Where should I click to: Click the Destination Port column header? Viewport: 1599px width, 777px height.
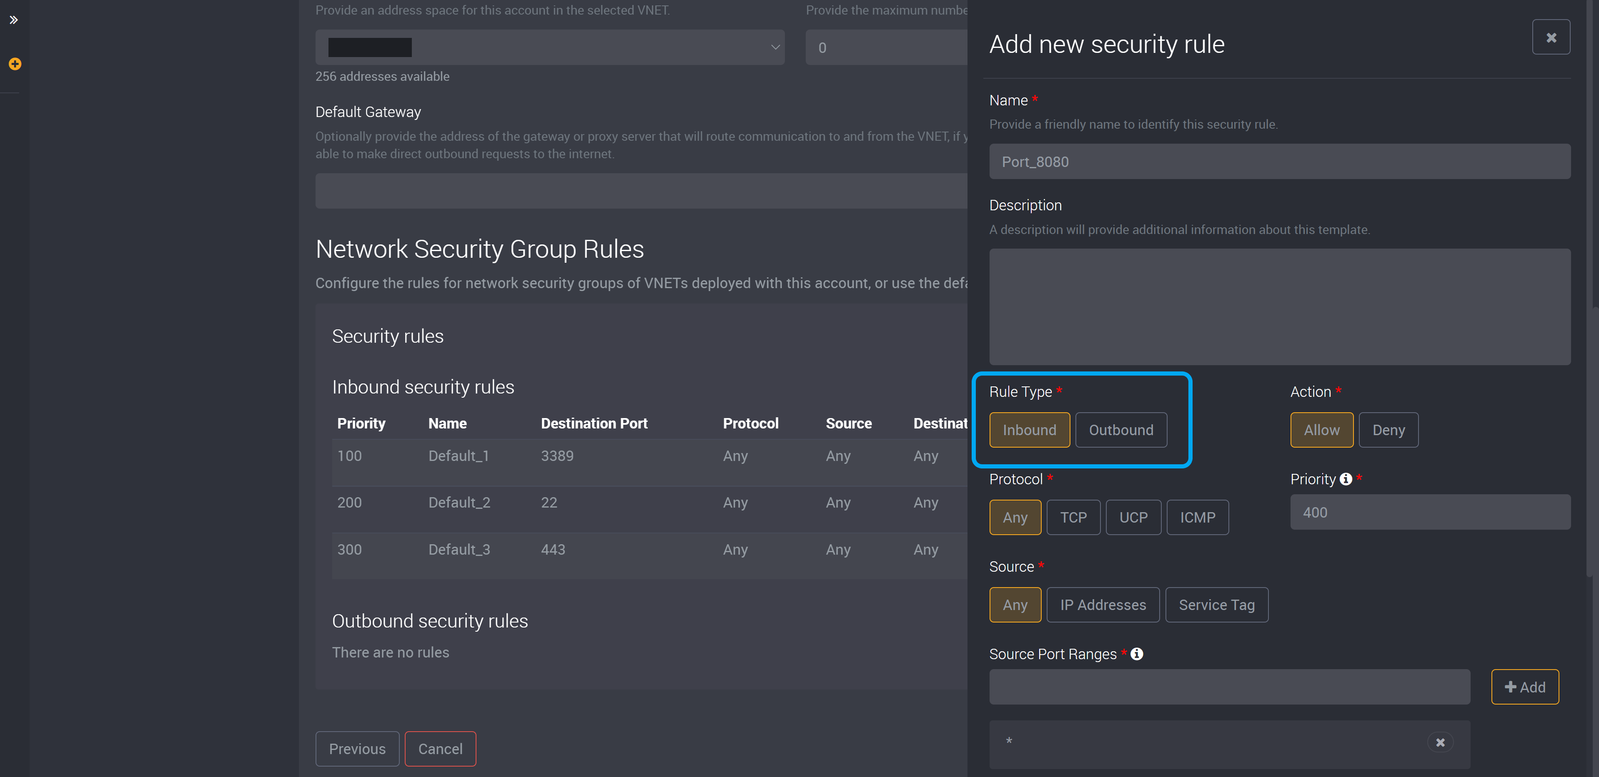(594, 423)
